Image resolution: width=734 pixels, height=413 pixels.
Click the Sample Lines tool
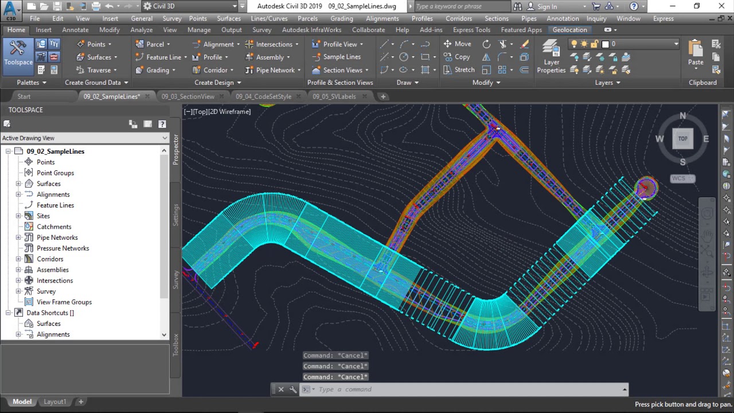coord(337,57)
